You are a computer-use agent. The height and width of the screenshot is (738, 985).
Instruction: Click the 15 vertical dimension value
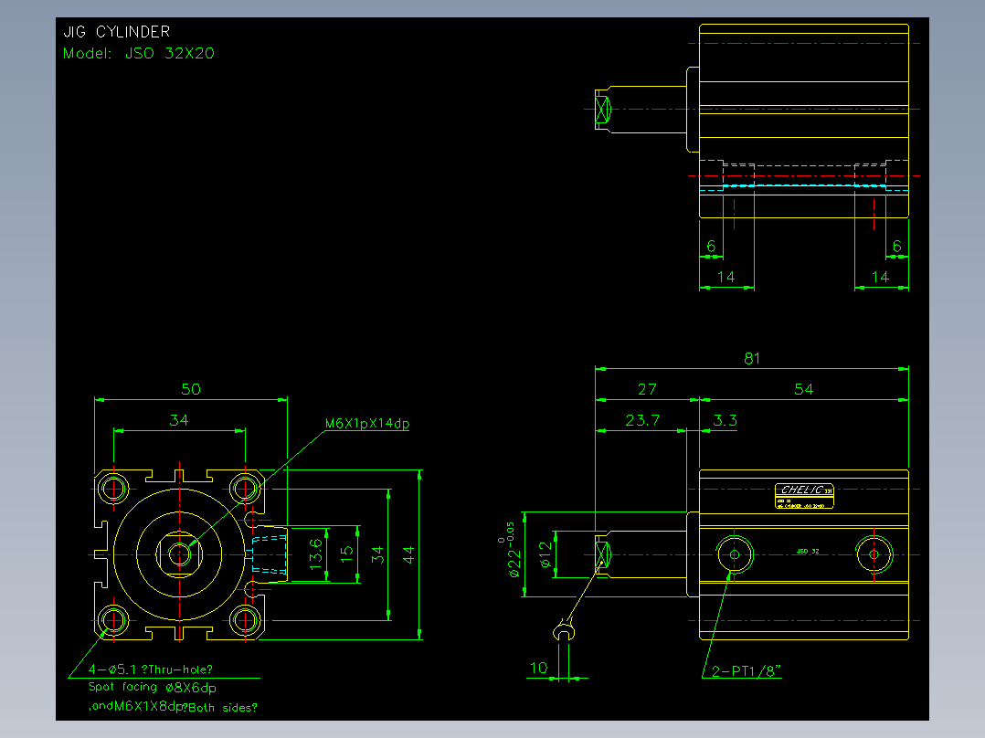pyautogui.click(x=347, y=554)
